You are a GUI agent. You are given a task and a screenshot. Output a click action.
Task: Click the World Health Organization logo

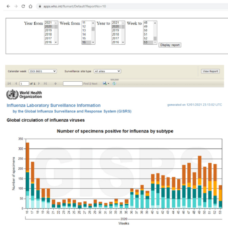point(24,94)
